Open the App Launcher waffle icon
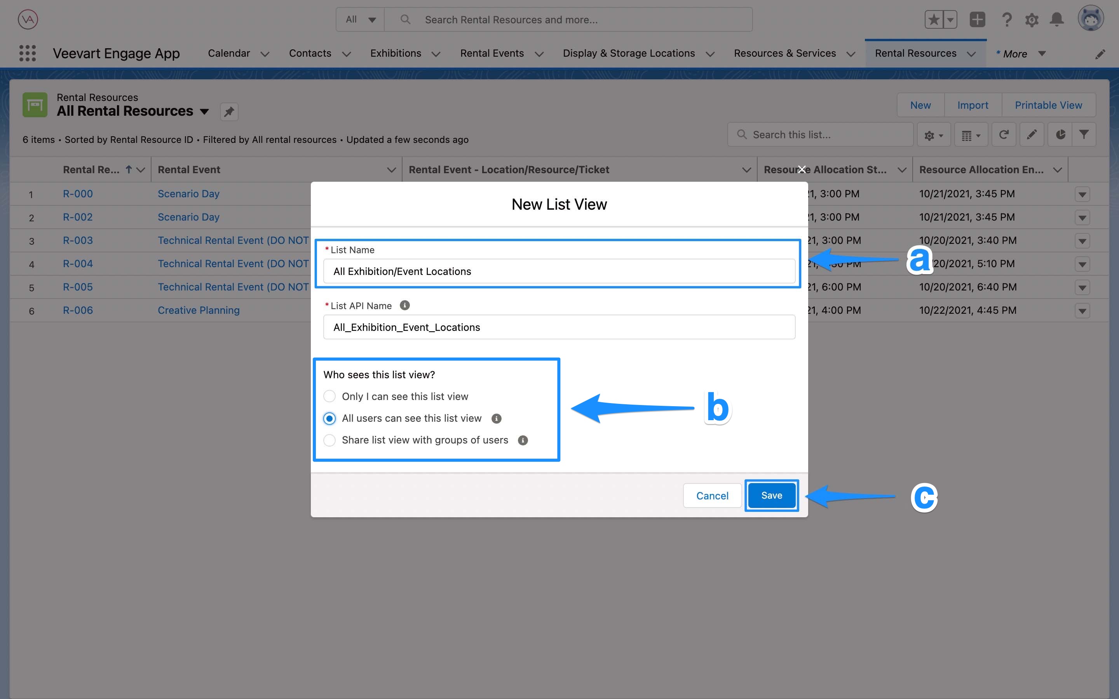 coord(27,53)
